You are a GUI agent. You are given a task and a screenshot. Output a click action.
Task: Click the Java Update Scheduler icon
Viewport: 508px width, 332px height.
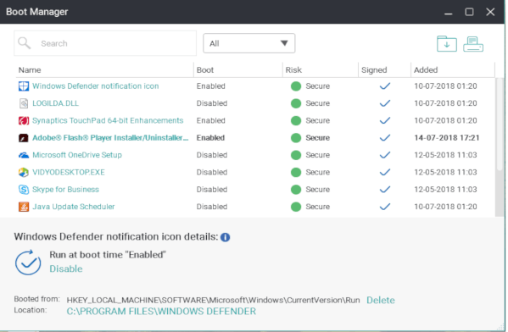tap(24, 207)
